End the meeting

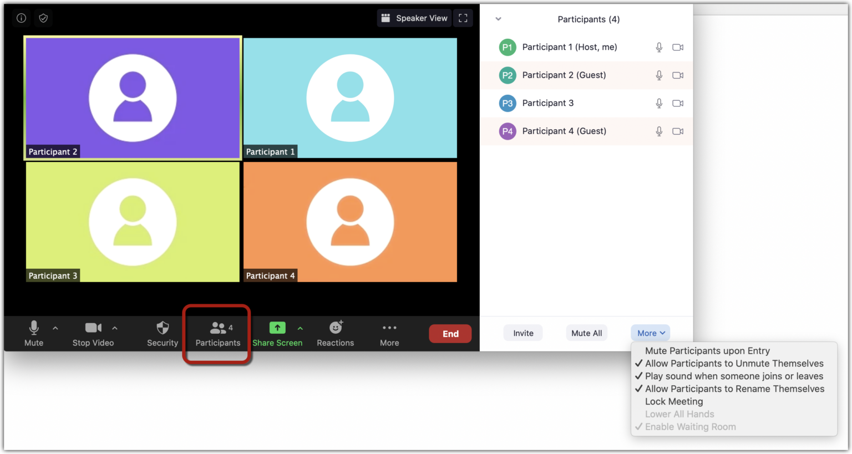pos(450,333)
